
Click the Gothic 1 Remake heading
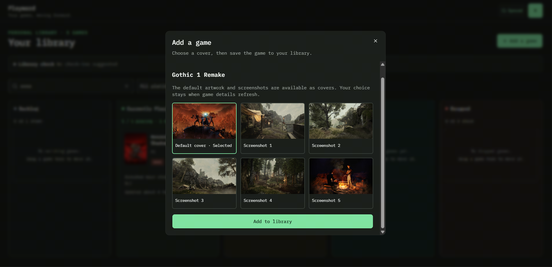(x=198, y=75)
